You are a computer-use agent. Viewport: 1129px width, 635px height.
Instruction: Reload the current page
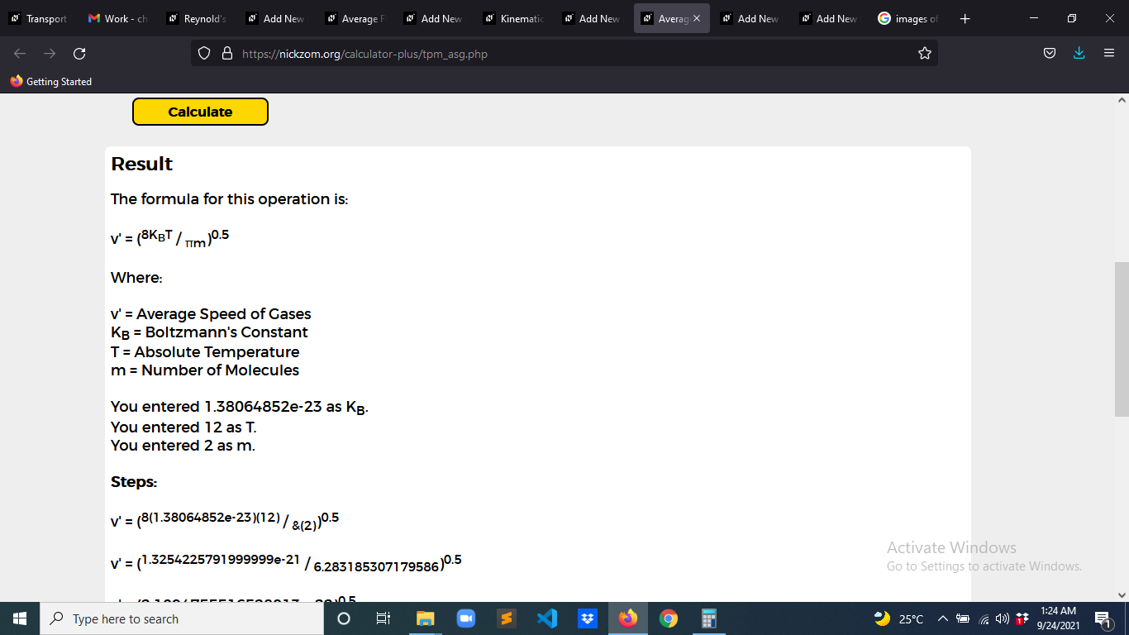(79, 54)
